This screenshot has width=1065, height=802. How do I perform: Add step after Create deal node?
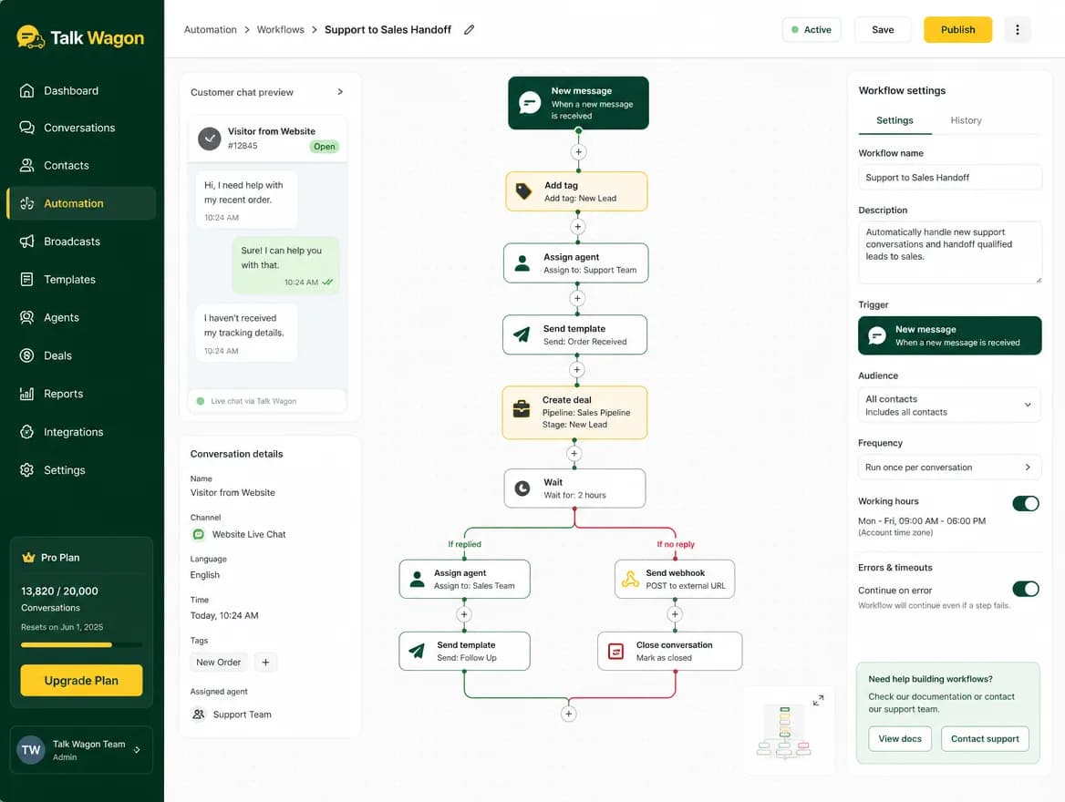point(574,454)
